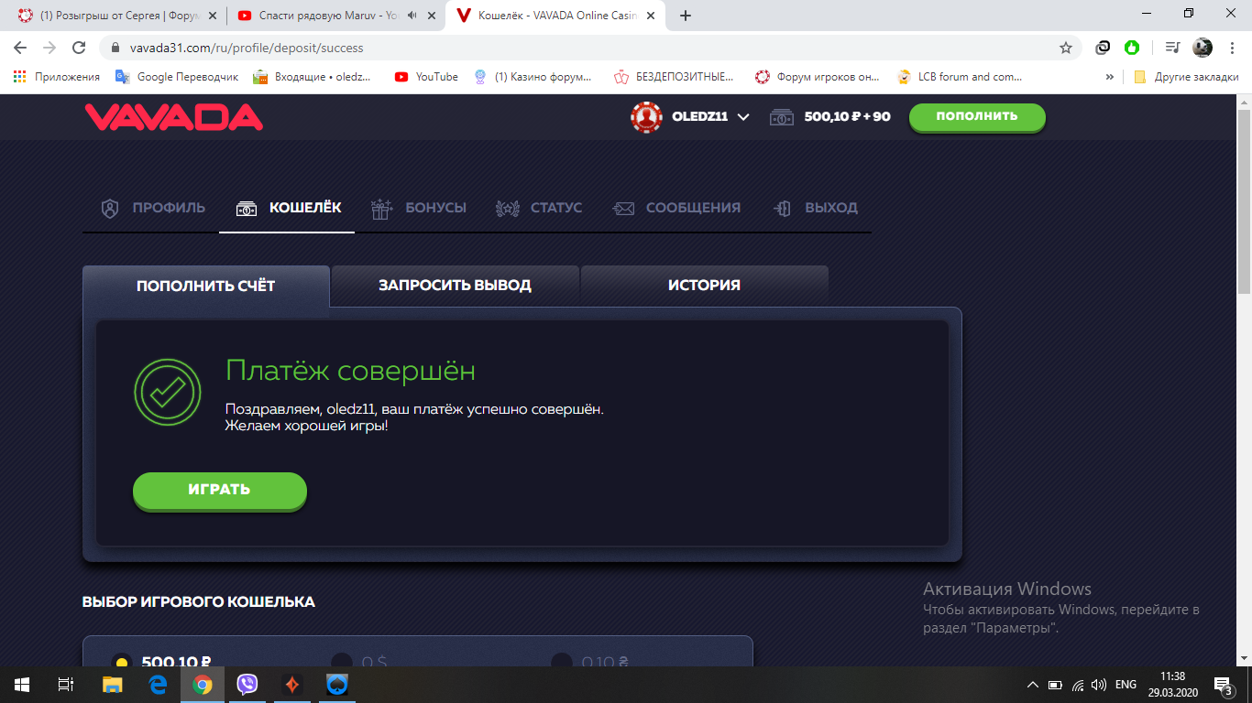Viewport: 1252px width, 703px height.
Task: Open the media controls icon
Action: pos(1172,48)
